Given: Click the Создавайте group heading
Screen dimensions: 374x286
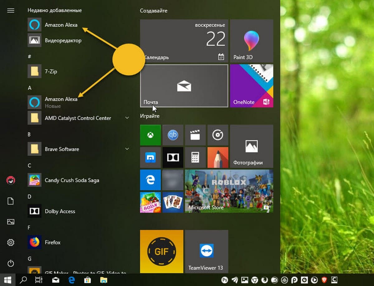Looking at the screenshot, I should pos(154,11).
